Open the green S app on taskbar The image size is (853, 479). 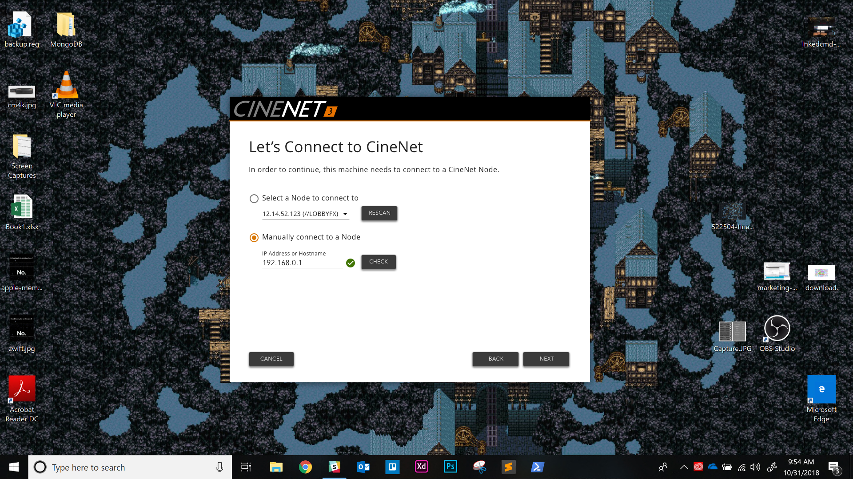(334, 467)
